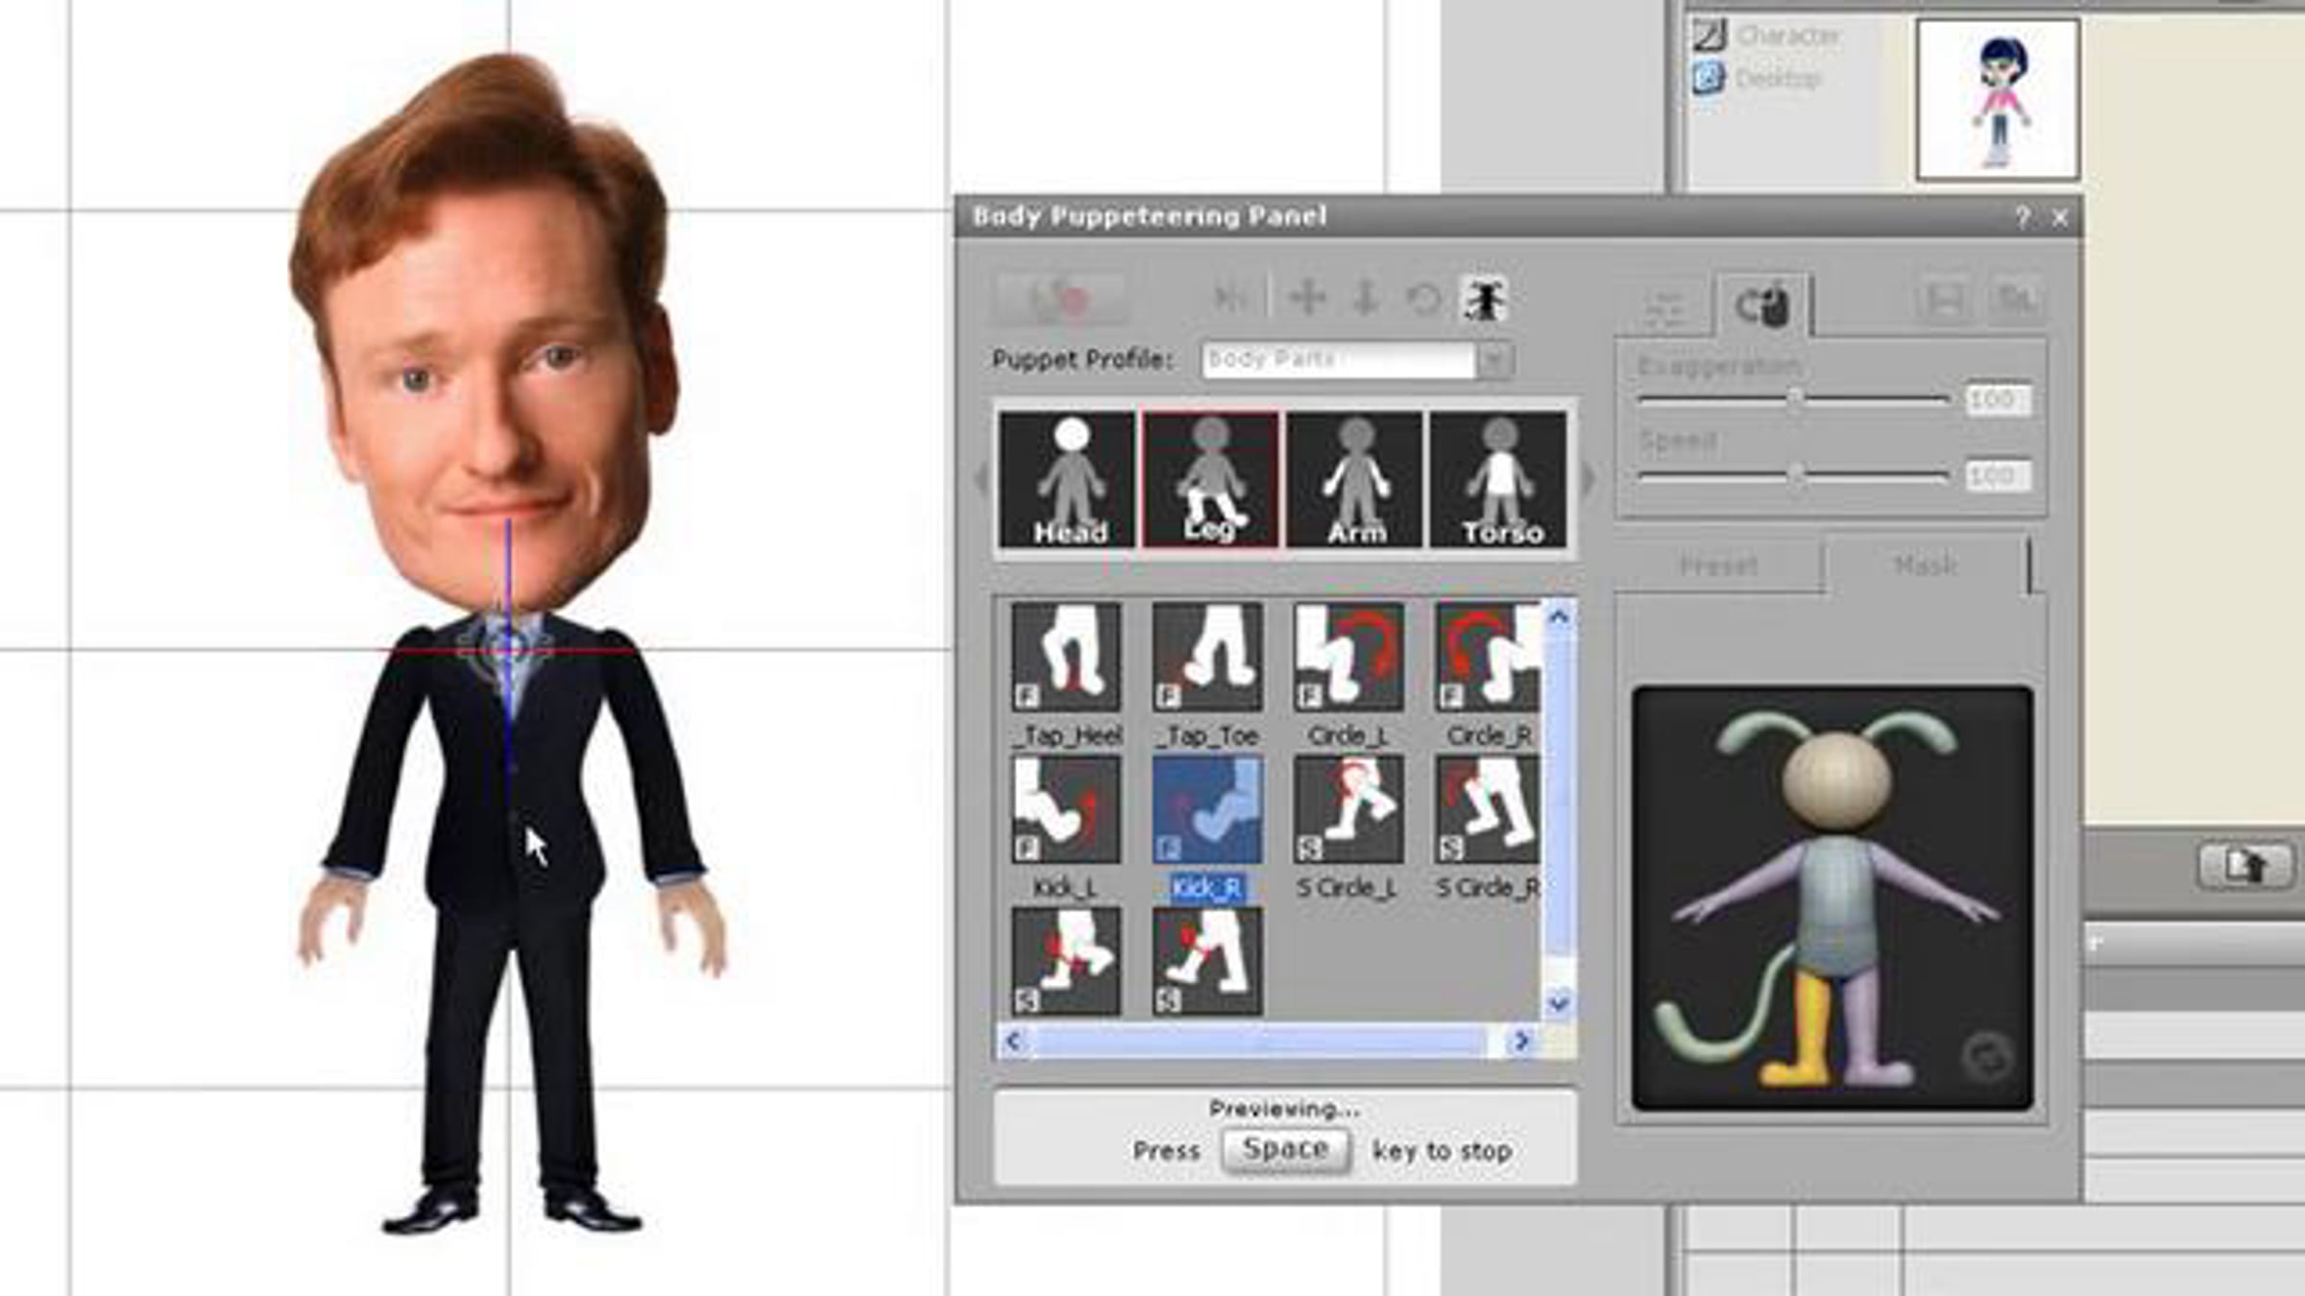The width and height of the screenshot is (2305, 1296).
Task: Click the record button in puppeteering panel
Action: tap(1060, 299)
